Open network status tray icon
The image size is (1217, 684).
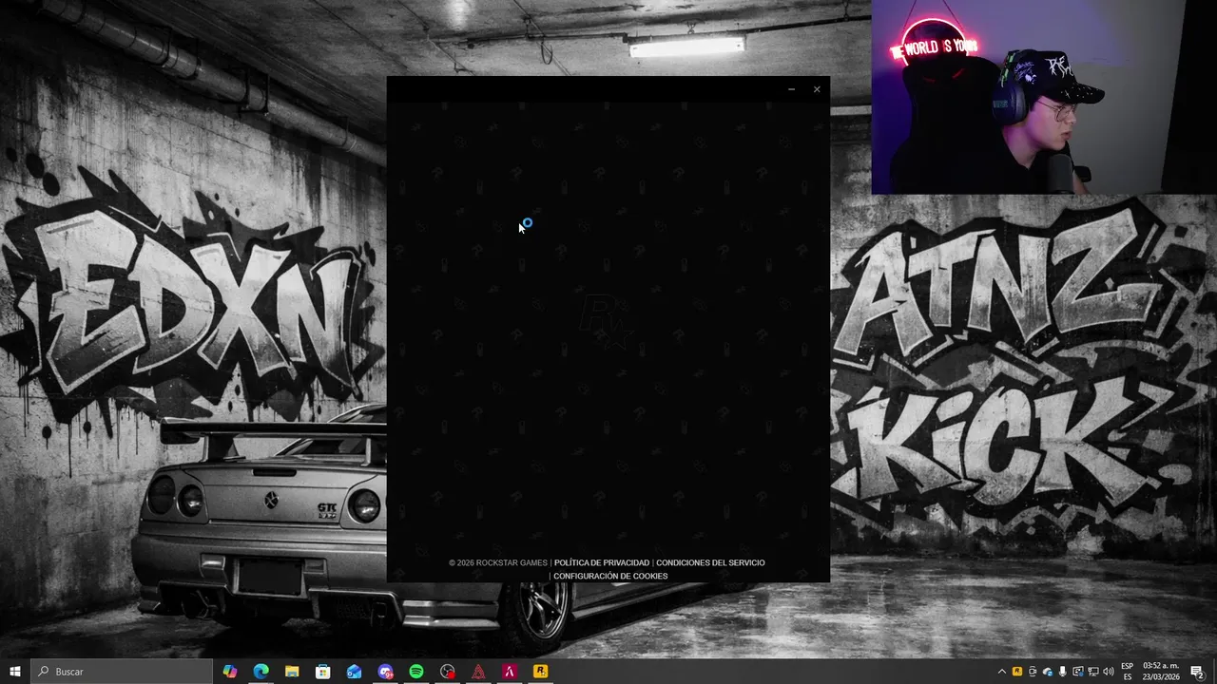click(x=1093, y=672)
